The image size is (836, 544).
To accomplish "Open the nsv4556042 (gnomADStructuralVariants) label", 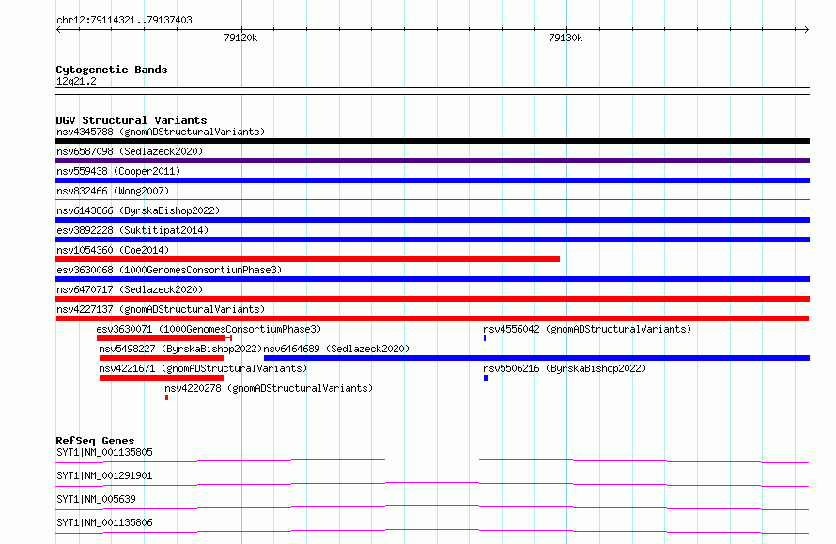I will click(587, 329).
